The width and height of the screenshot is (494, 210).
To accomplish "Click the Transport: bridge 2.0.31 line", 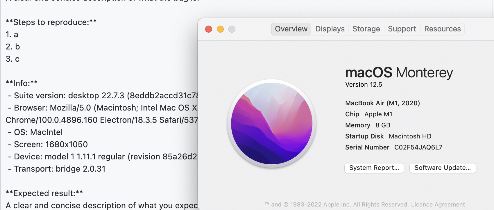I will (x=57, y=169).
